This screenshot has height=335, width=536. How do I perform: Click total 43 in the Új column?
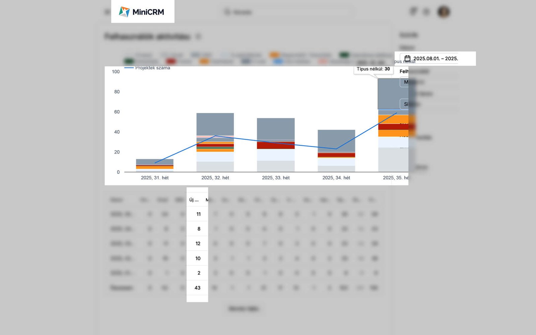coord(197,288)
